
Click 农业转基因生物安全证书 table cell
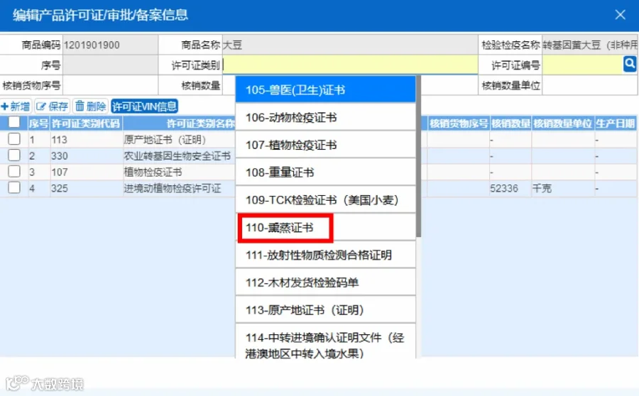coord(177,155)
